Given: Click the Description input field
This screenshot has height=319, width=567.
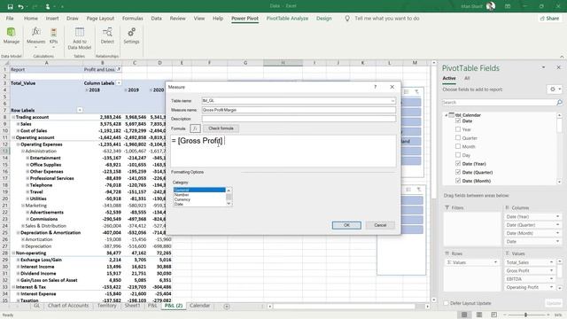Looking at the screenshot, I should 299,119.
